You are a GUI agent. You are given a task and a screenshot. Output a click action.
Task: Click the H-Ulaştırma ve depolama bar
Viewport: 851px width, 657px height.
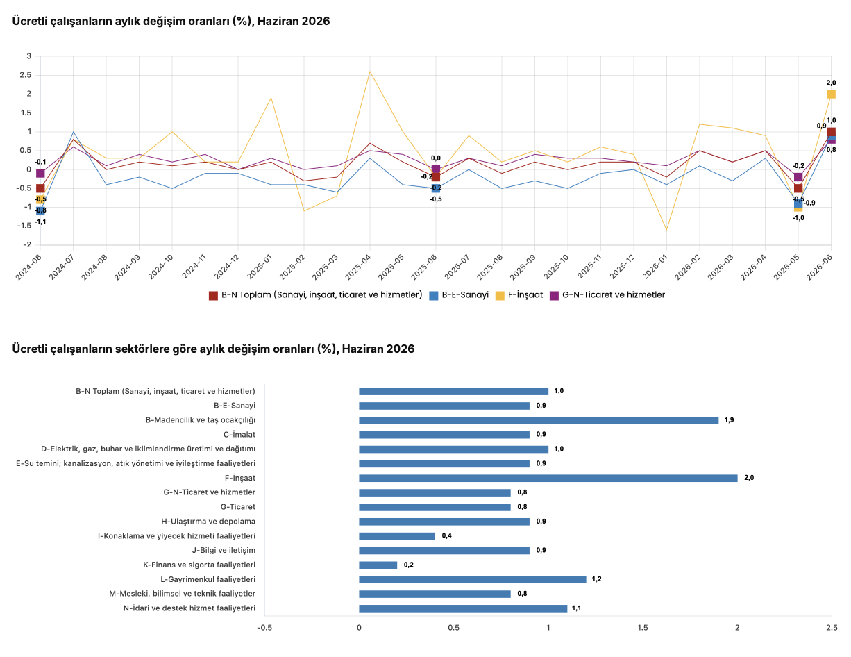444,522
